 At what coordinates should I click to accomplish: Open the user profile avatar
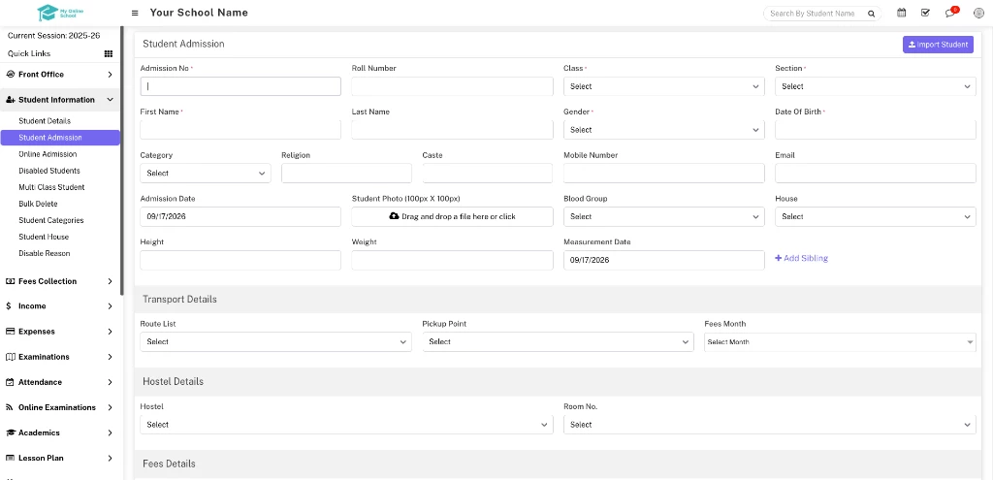tap(977, 14)
